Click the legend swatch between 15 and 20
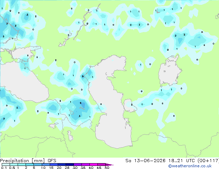The image size is (219, 169). tap(54, 165)
